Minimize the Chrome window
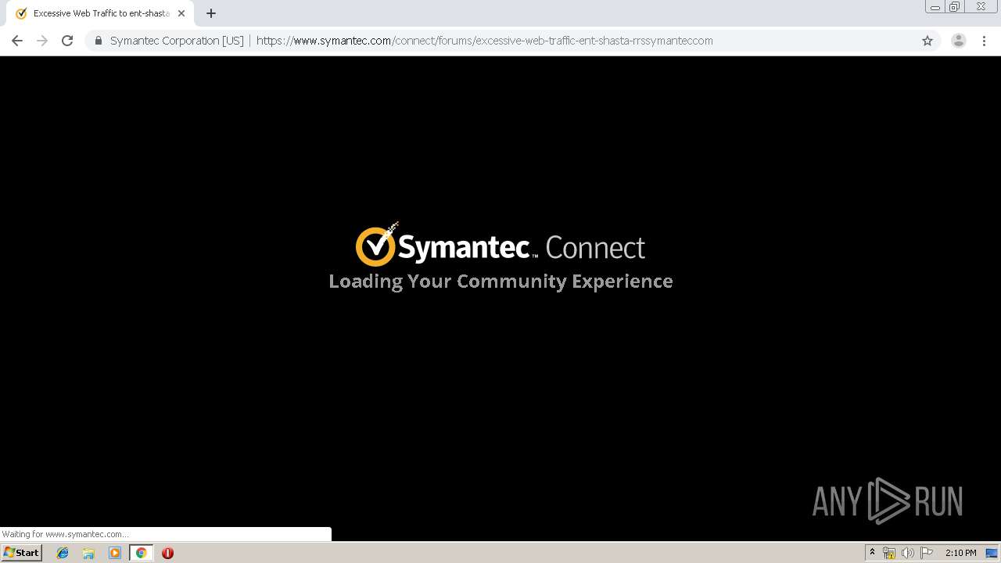Screen dimensions: 1001x563 coord(935,7)
